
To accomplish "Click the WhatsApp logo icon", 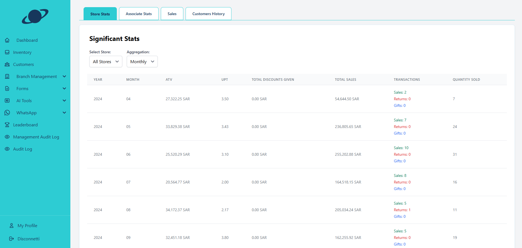I will click(7, 113).
